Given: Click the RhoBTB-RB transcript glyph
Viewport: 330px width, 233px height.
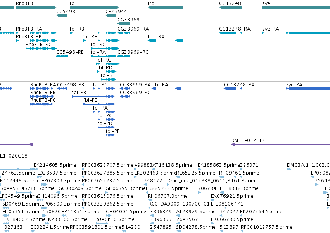Looking at the screenshot, I should tap(36, 41).
